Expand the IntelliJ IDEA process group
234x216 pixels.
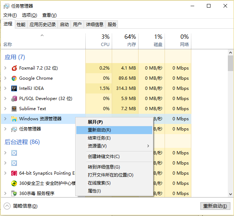tap(5, 88)
